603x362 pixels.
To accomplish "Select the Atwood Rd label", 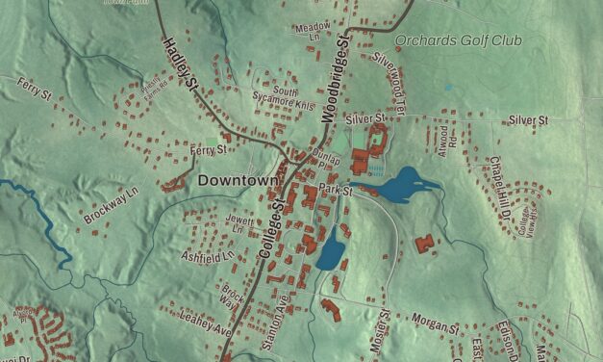I will click(x=447, y=142).
